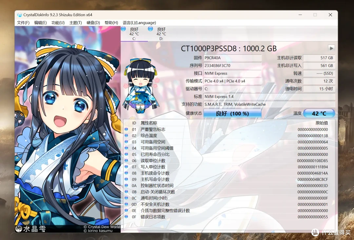
Task: Click the 42 °C temperature button
Action: click(x=319, y=114)
